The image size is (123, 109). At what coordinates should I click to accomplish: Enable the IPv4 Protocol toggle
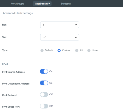tap(44, 95)
